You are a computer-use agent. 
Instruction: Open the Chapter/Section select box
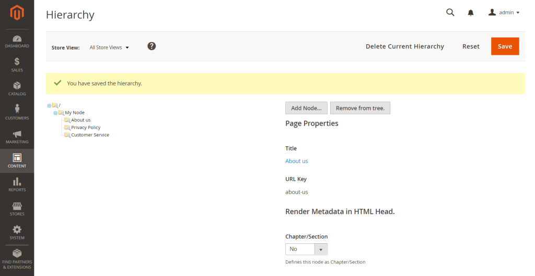pos(306,249)
